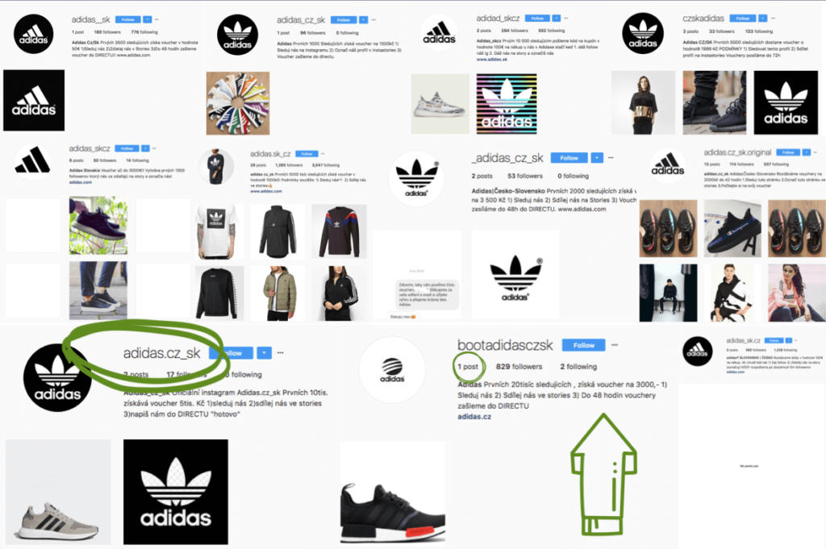Expand the dropdown arrow beside _adidas_cz_sk Follow
This screenshot has height=549, width=826.
click(596, 157)
